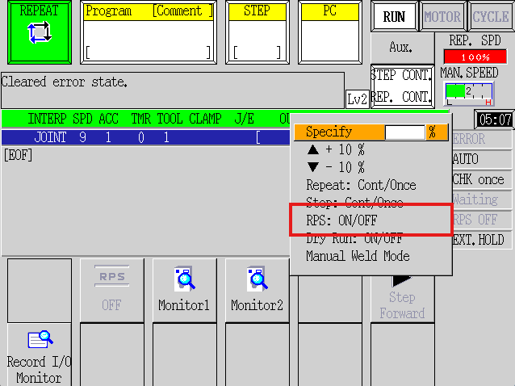Click the Aux. button
Image resolution: width=515 pixels, height=386 pixels.
coord(401,48)
